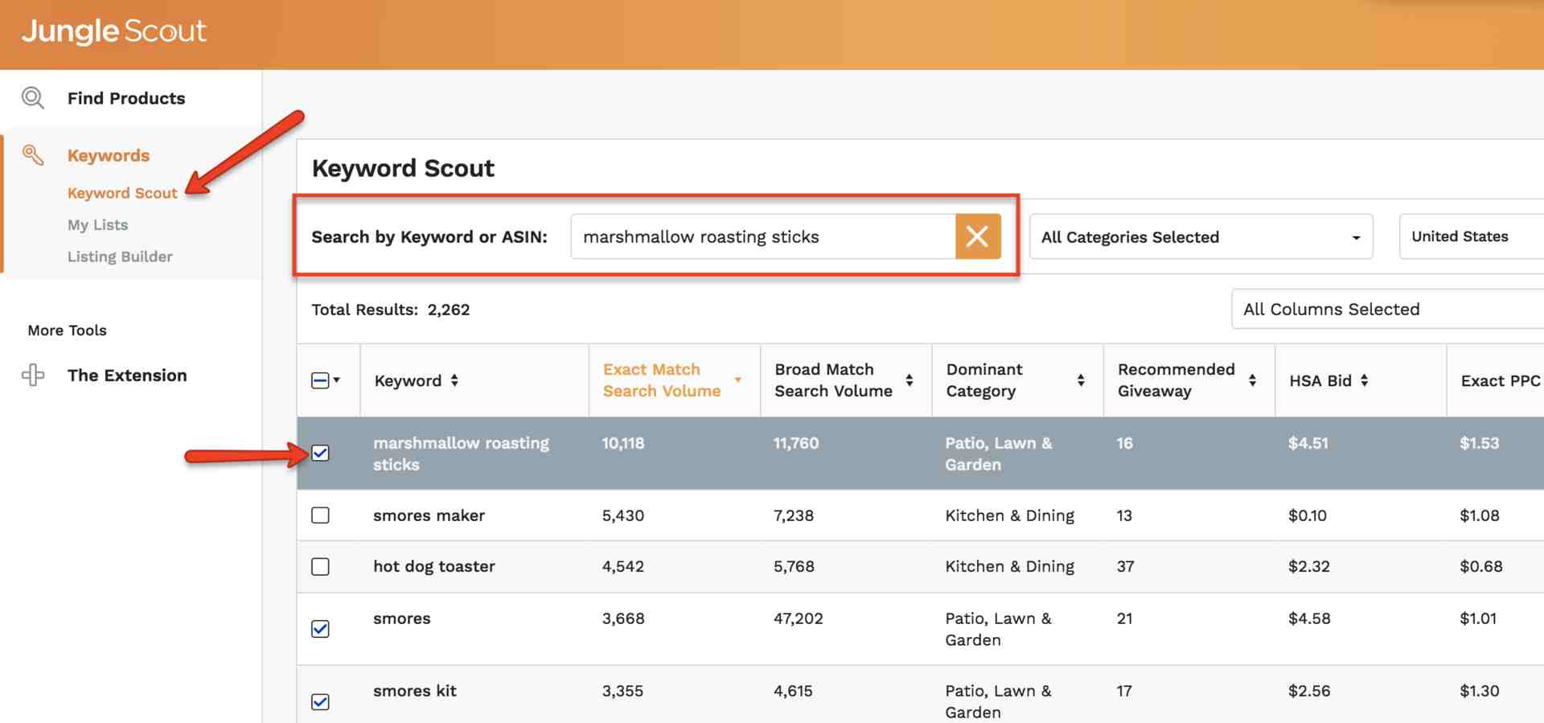The height and width of the screenshot is (723, 1544).
Task: Click HSA Bid value '$0.10'
Action: (x=1308, y=516)
